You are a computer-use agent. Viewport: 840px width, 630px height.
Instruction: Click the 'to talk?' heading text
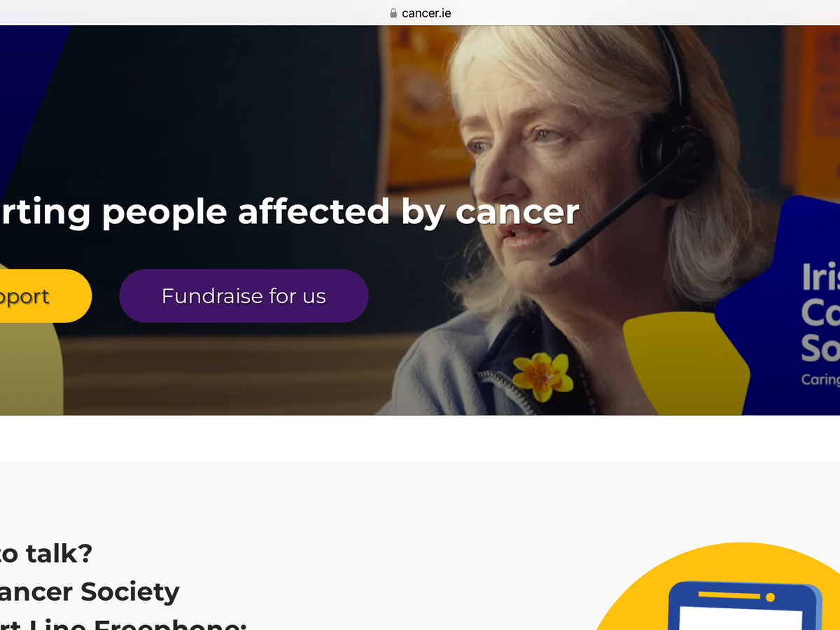pyautogui.click(x=46, y=554)
